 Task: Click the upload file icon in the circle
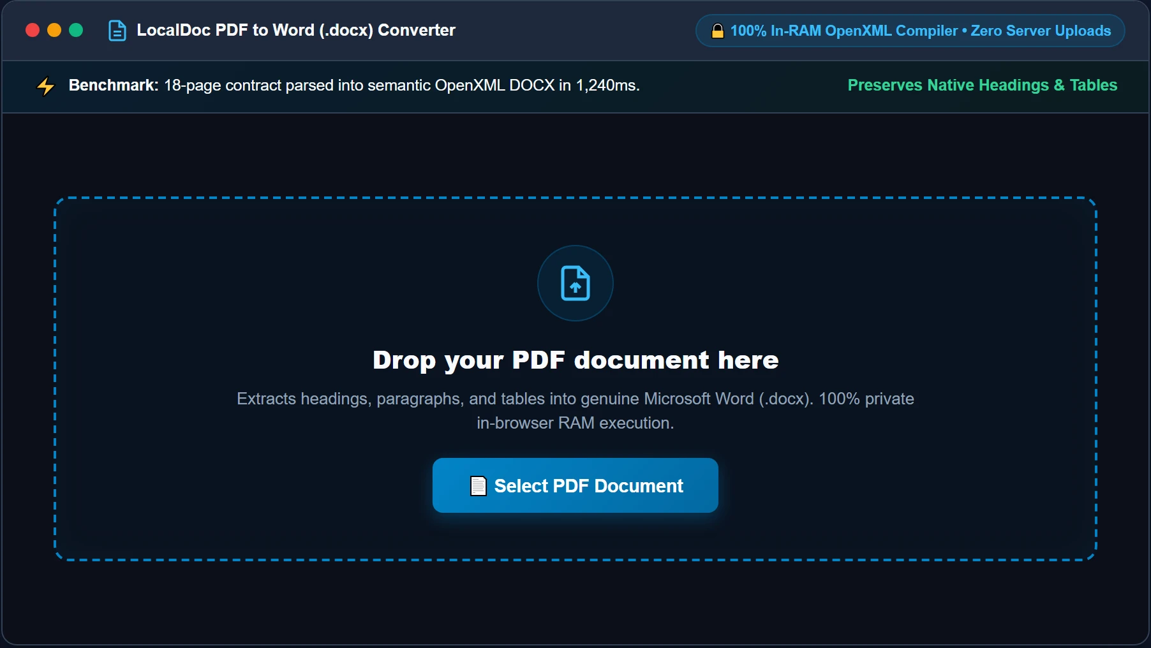point(575,283)
